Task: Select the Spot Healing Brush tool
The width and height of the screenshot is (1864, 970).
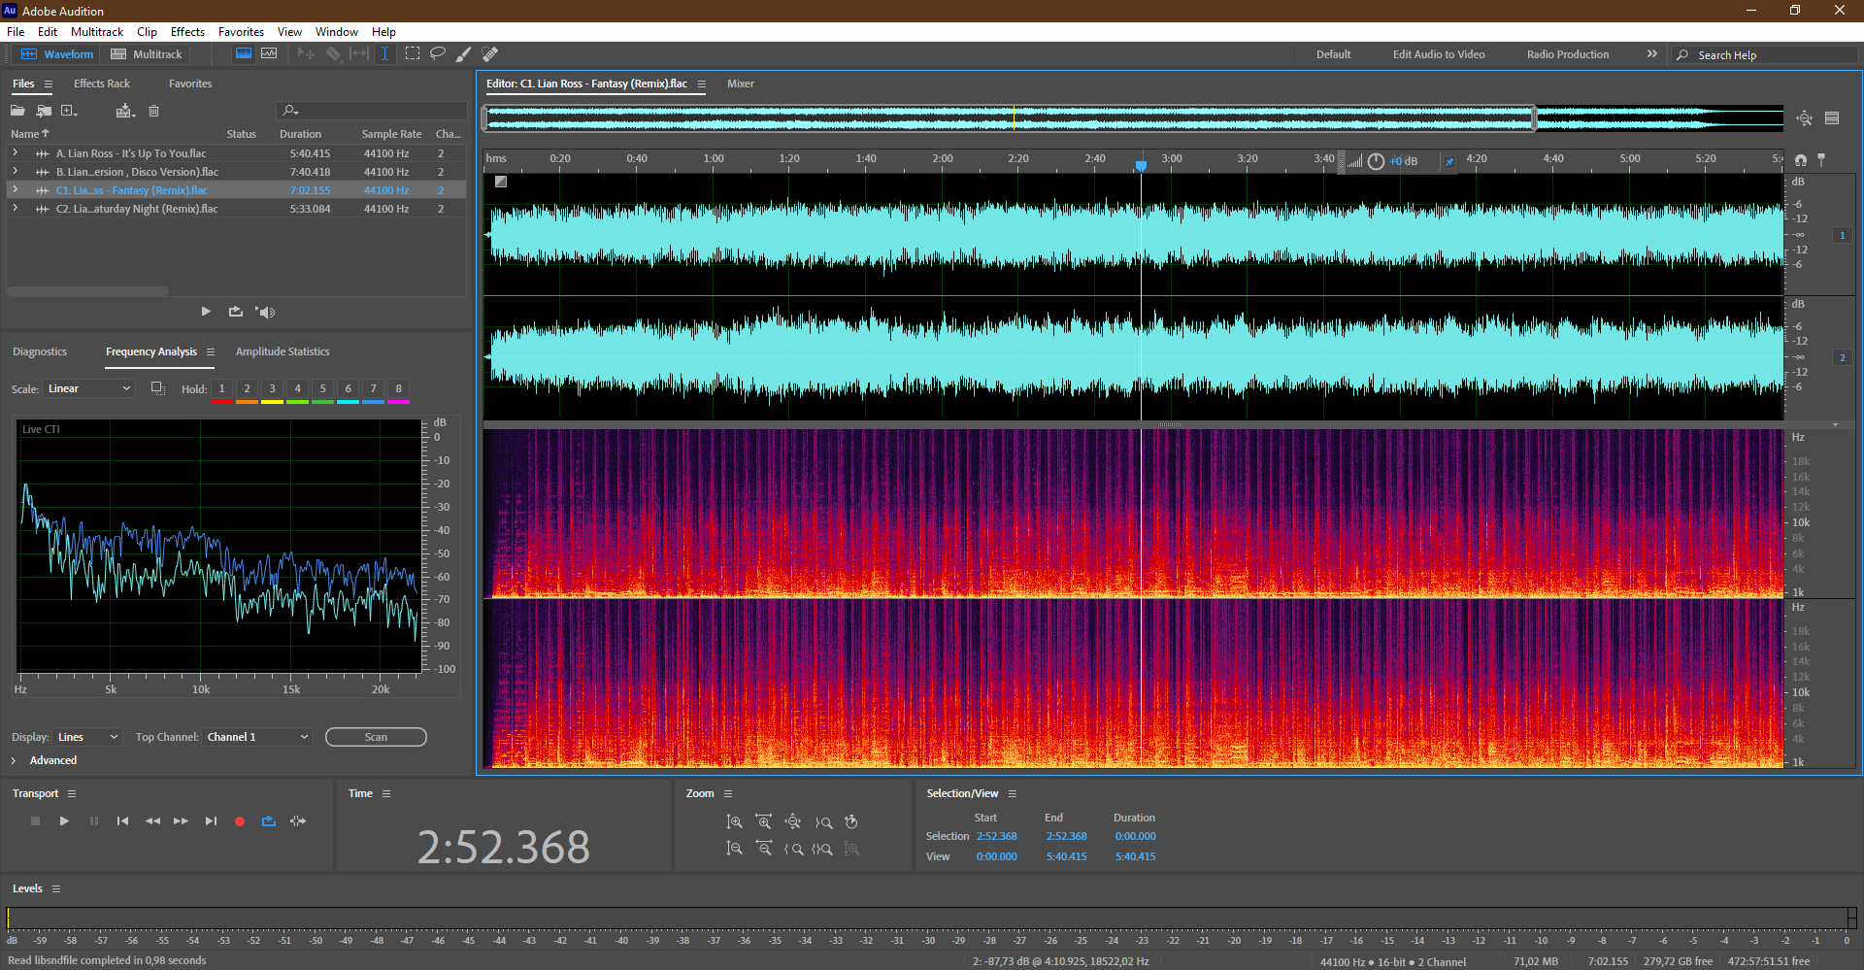Action: click(490, 54)
